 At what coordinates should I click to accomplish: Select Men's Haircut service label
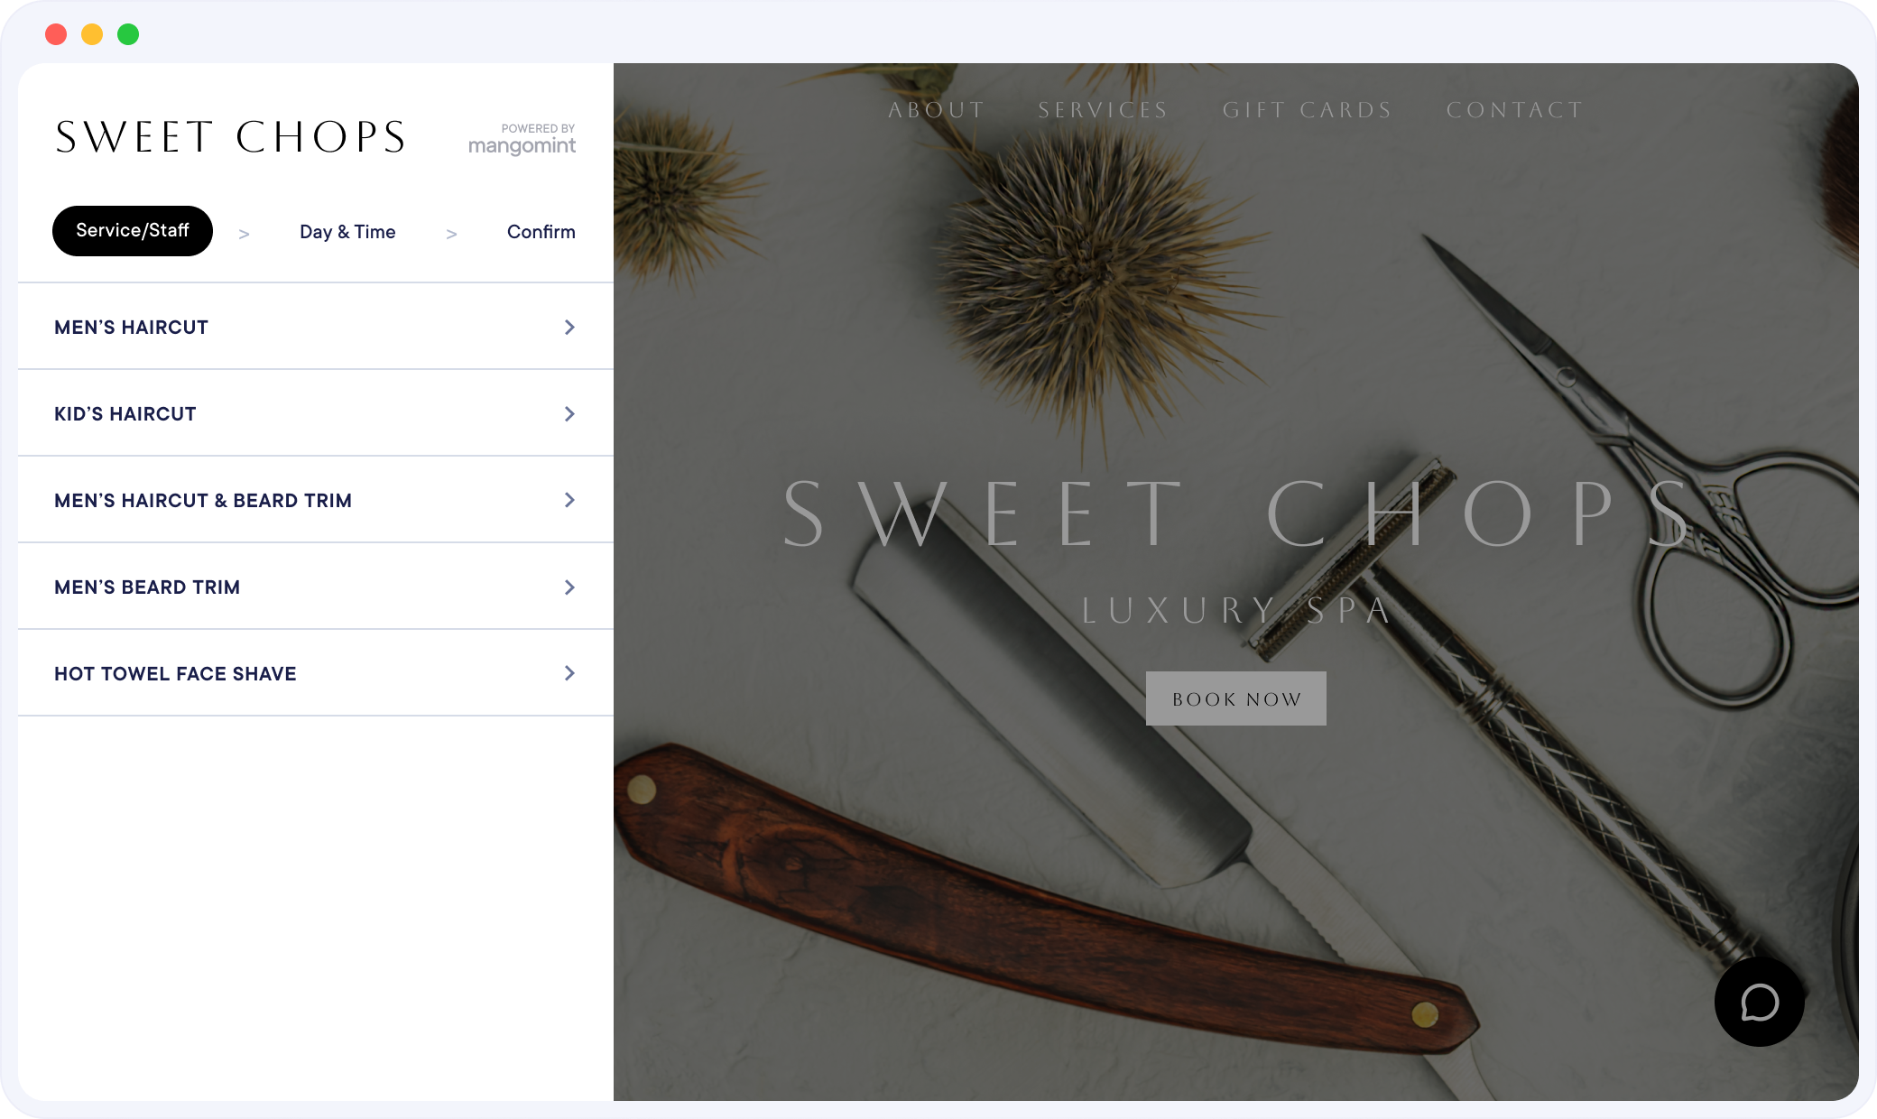coord(132,328)
